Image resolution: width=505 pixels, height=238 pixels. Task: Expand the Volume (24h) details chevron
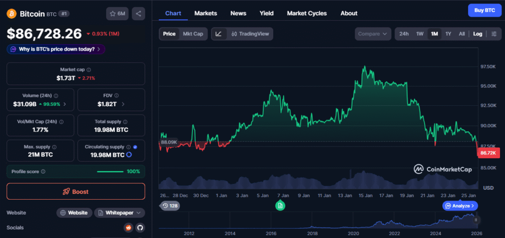click(65, 104)
